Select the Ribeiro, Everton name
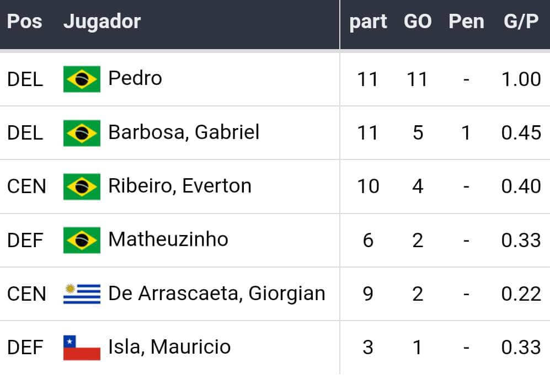The height and width of the screenshot is (384, 550). tap(180, 186)
